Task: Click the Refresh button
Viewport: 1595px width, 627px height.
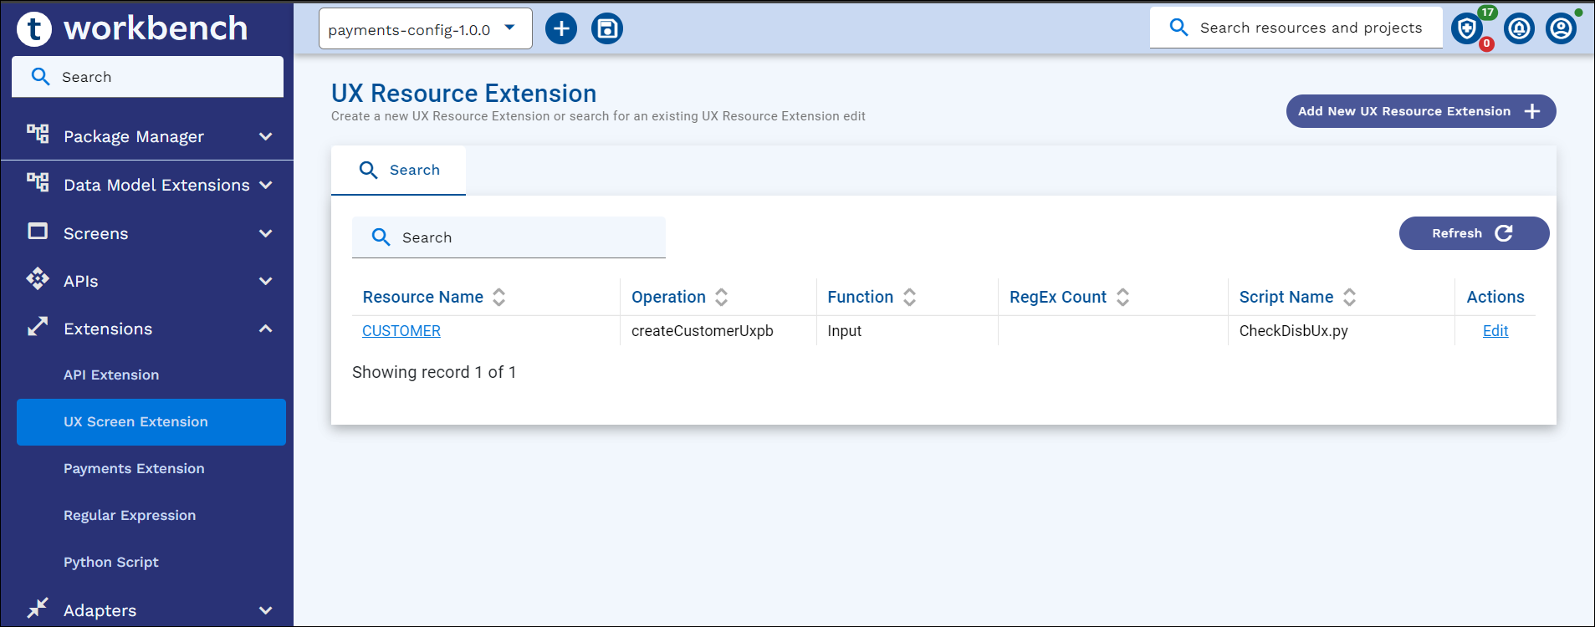Action: pos(1474,233)
